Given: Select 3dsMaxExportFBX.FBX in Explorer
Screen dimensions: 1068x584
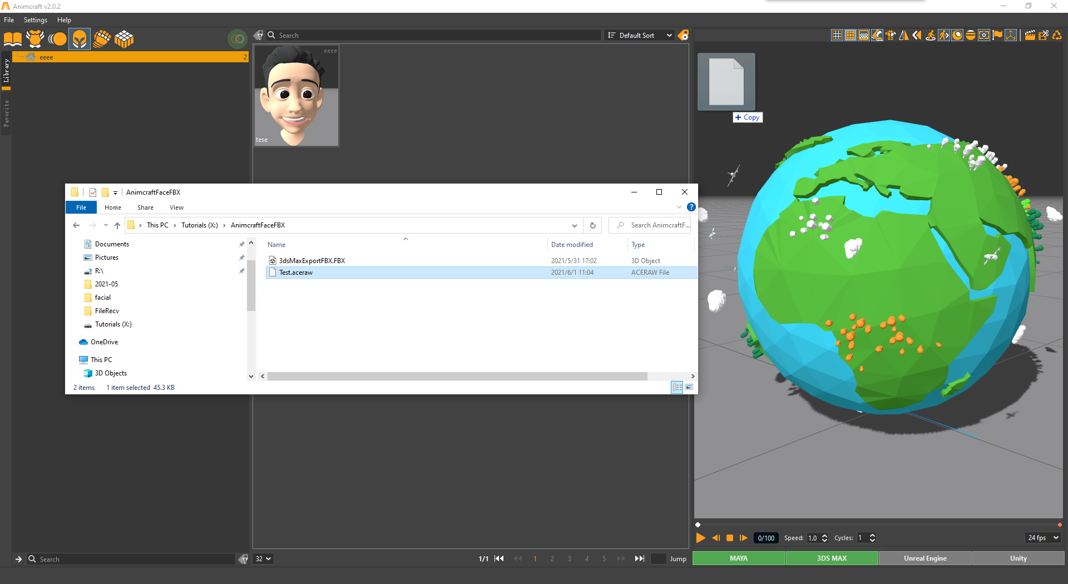Looking at the screenshot, I should click(481, 260).
